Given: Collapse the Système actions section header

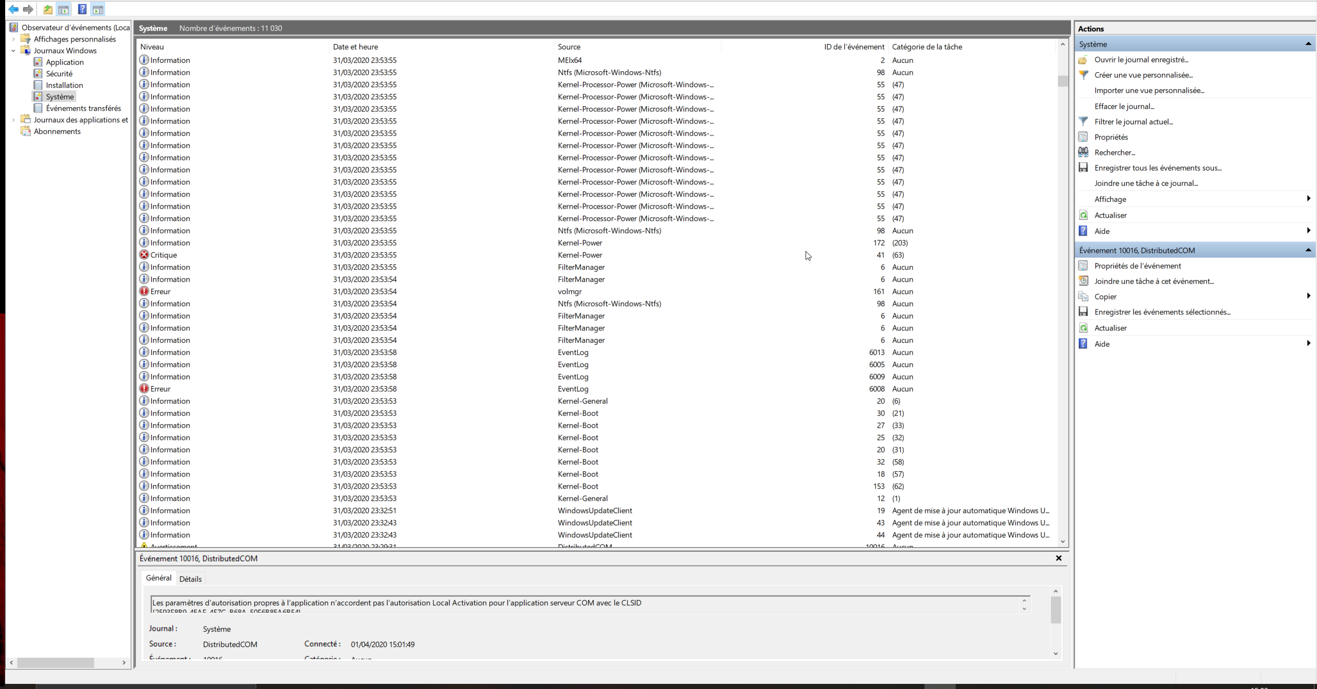Looking at the screenshot, I should pos(1308,44).
